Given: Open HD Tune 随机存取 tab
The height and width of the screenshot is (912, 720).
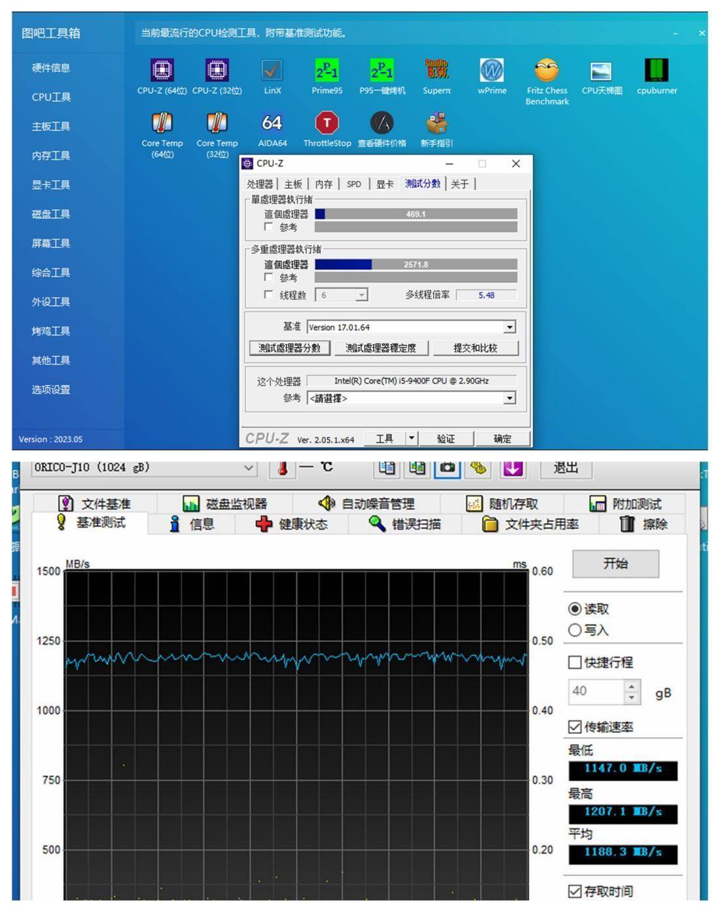Looking at the screenshot, I should (x=502, y=503).
